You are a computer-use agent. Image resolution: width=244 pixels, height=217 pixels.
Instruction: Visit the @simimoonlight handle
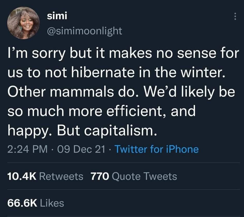point(84,31)
